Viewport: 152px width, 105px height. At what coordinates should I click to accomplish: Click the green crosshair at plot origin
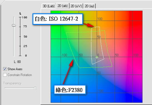coord(97,57)
